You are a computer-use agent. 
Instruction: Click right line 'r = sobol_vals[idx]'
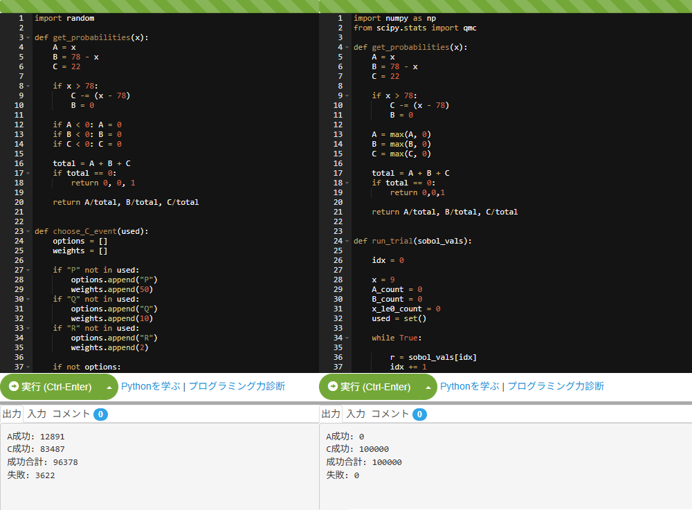click(433, 357)
